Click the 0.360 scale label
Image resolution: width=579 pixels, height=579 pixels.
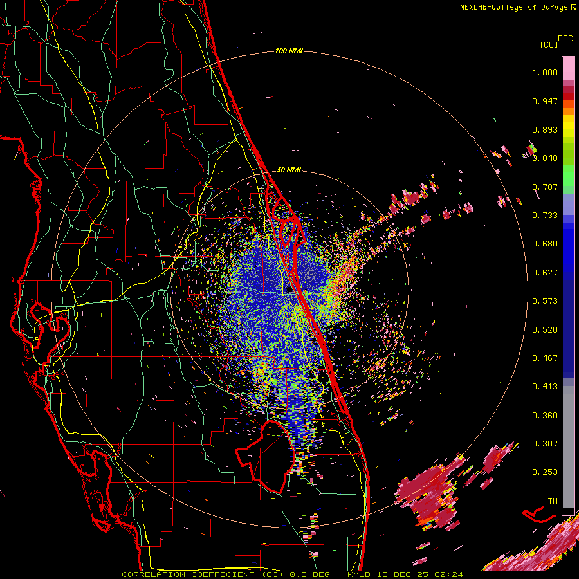(x=545, y=416)
